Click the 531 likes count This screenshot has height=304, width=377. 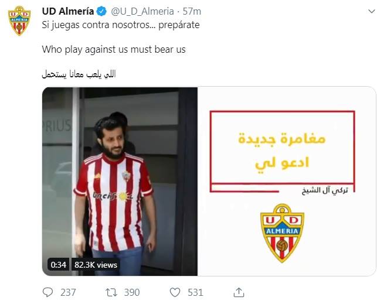[x=195, y=292]
